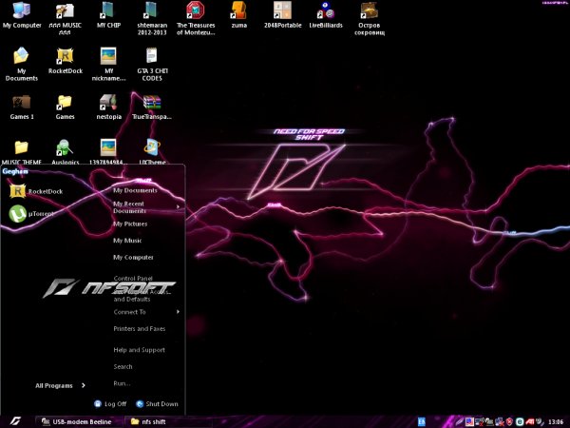The image size is (570, 428).
Task: Open My Computer desktop icon
Action: pyautogui.click(x=22, y=14)
